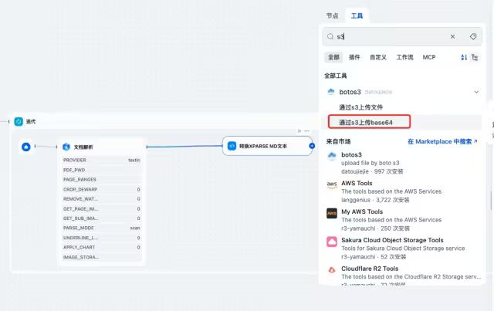Click the botos3 marketplace icon
Image resolution: width=494 pixels, height=311 pixels.
(331, 156)
